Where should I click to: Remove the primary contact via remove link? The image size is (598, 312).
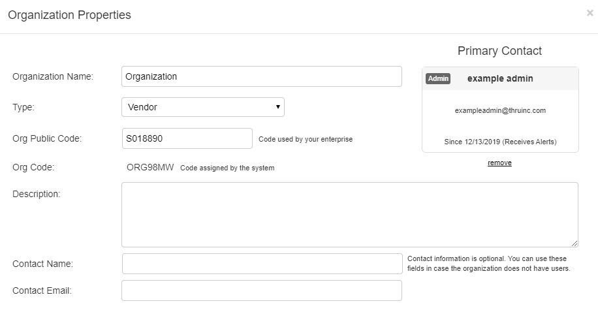499,163
